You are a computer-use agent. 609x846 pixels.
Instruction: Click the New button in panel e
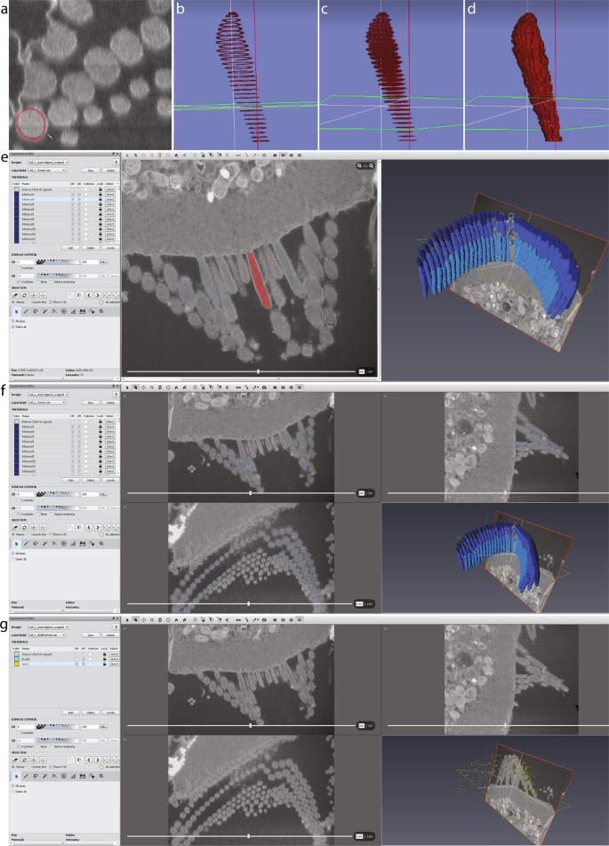tap(90, 171)
